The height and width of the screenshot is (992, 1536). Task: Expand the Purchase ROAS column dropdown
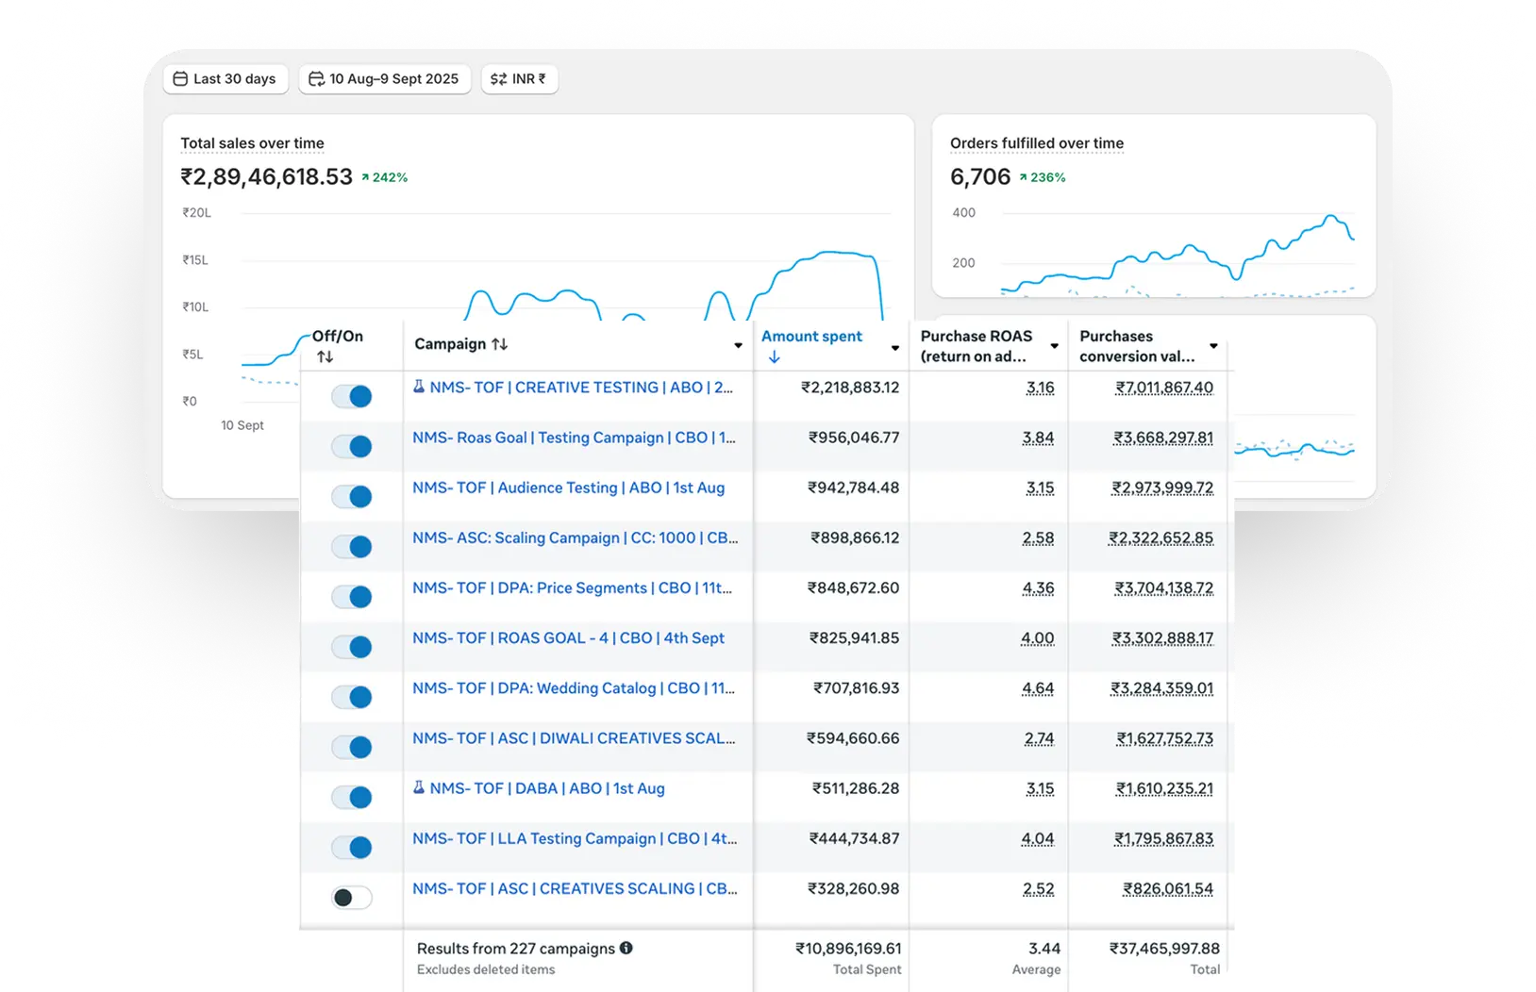(x=1054, y=346)
